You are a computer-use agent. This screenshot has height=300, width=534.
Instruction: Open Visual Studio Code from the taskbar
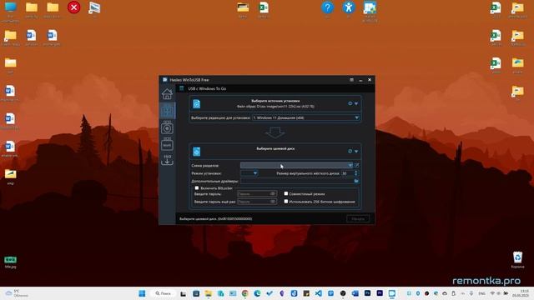tap(319, 293)
